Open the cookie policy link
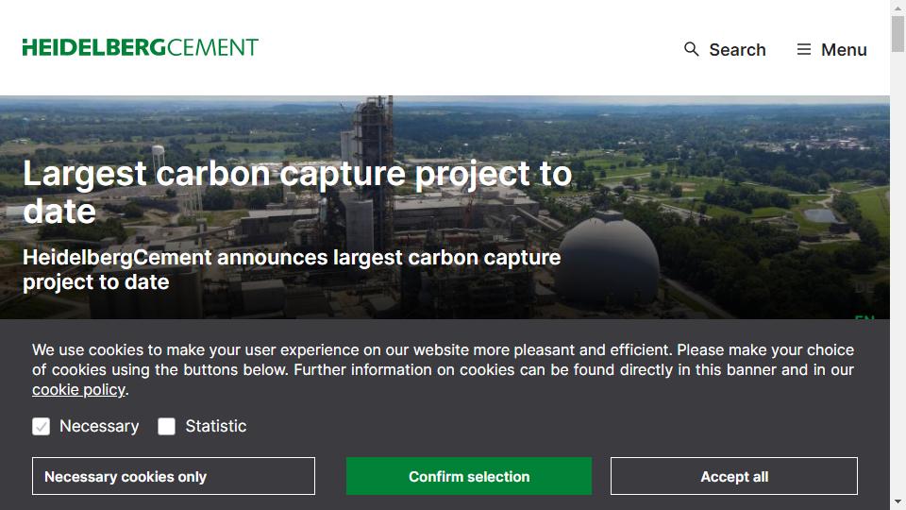Viewport: 906px width, 510px height. (78, 390)
